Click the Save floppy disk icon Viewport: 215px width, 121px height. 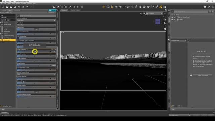[x=15, y=7]
